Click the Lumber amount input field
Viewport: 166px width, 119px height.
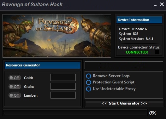(x=63, y=95)
